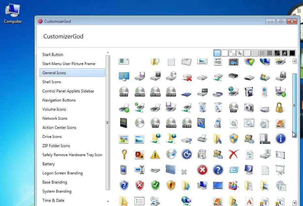Select the favorites folder with star icon

point(123,201)
